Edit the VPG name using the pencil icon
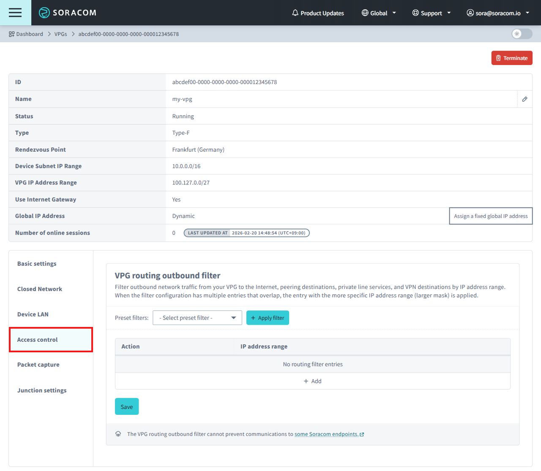The height and width of the screenshot is (471, 541). 525,99
